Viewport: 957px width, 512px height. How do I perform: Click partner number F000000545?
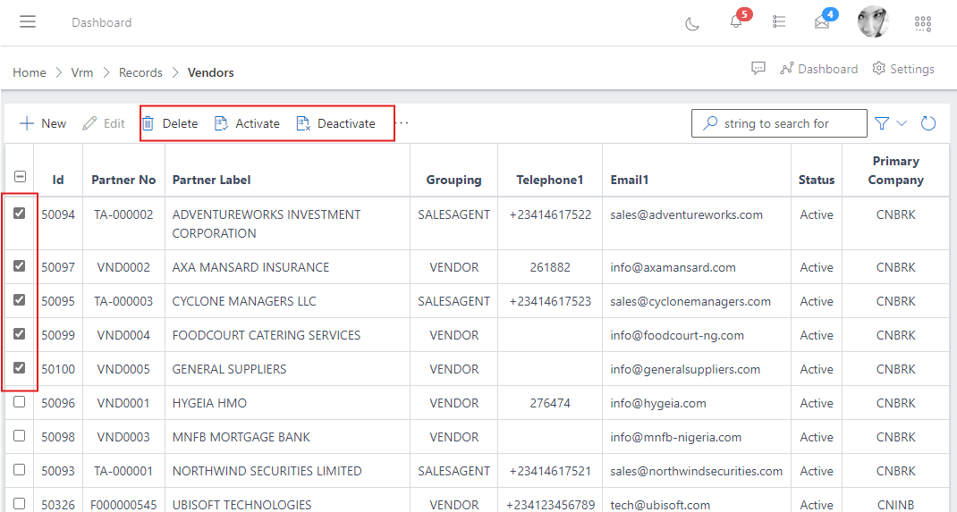pyautogui.click(x=123, y=505)
